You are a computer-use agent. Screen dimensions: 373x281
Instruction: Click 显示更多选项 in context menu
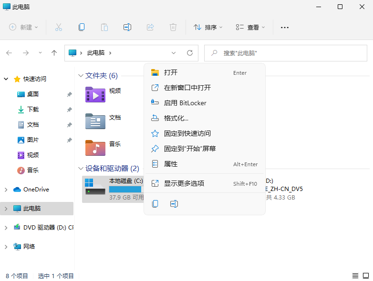point(184,183)
